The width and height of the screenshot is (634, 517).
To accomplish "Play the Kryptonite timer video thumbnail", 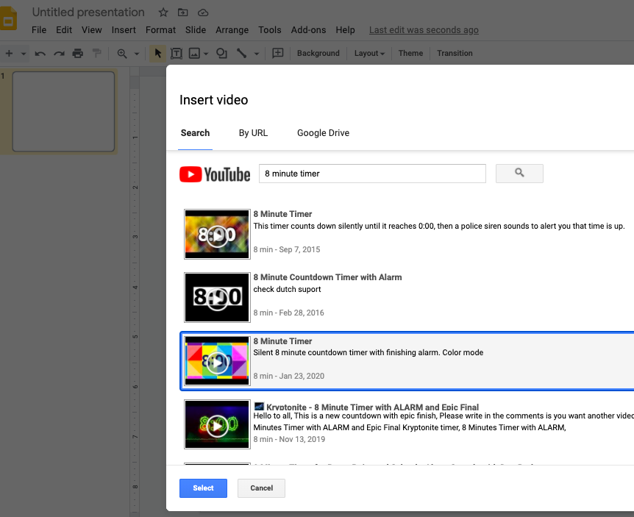I will point(217,424).
